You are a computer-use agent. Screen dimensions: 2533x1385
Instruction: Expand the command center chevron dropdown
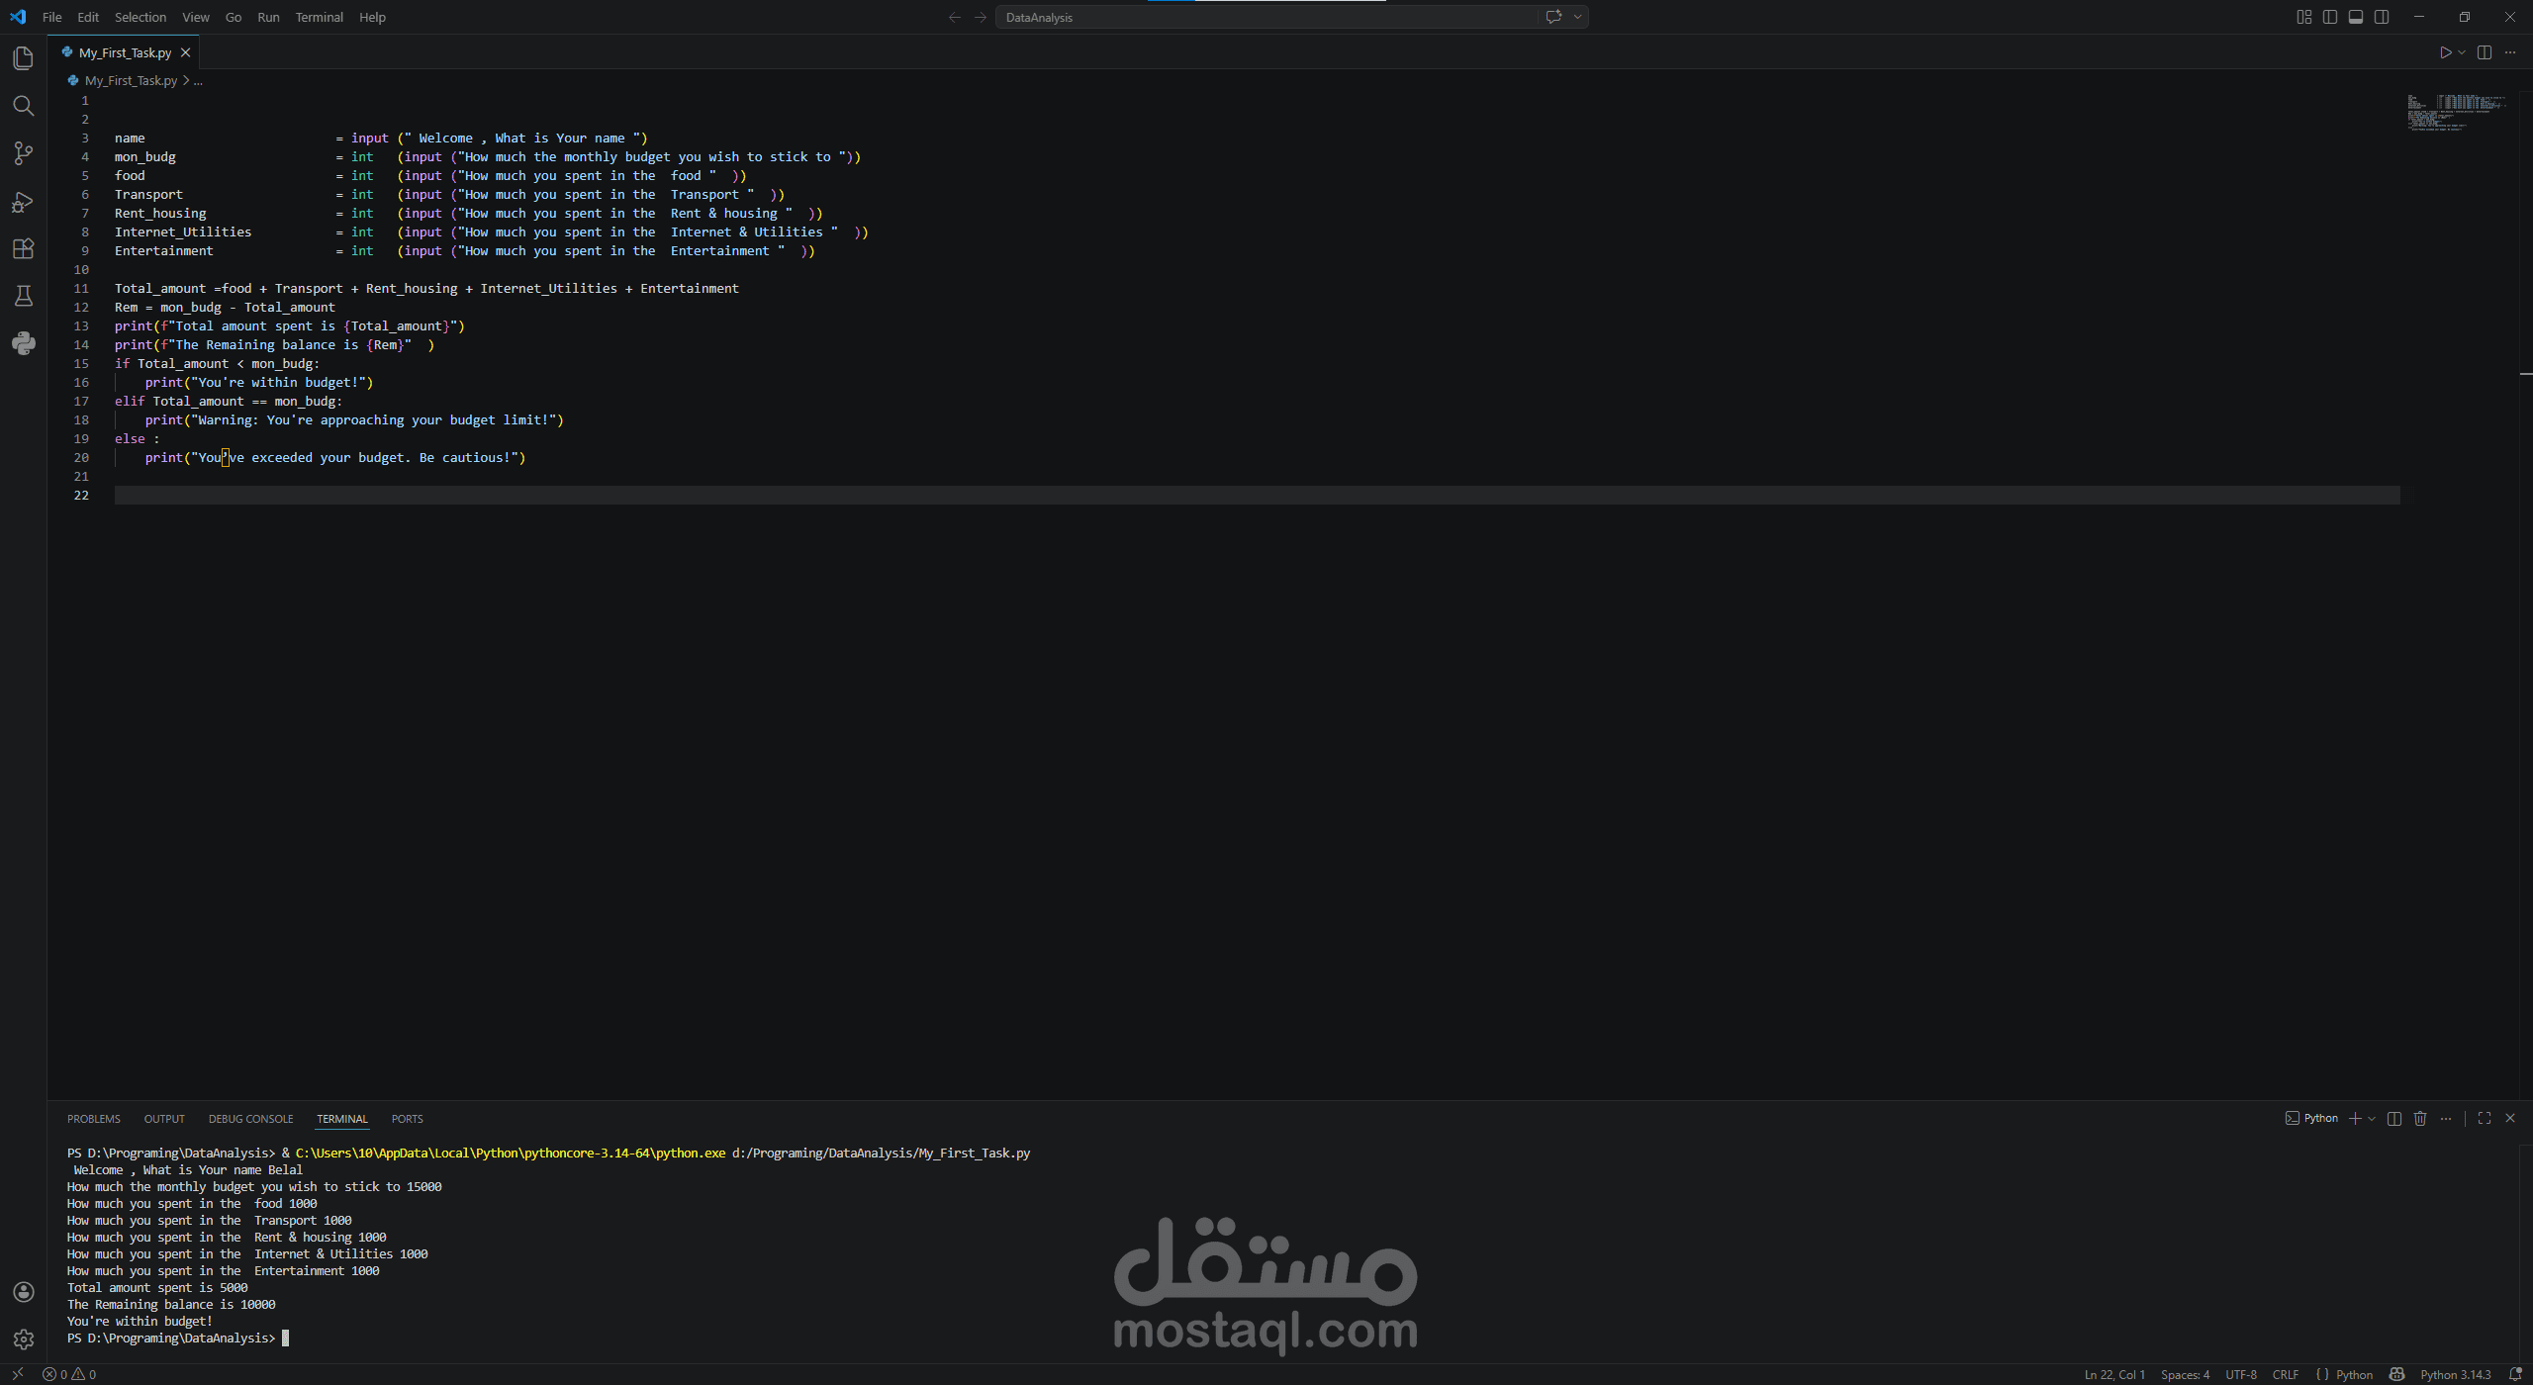coord(1578,17)
